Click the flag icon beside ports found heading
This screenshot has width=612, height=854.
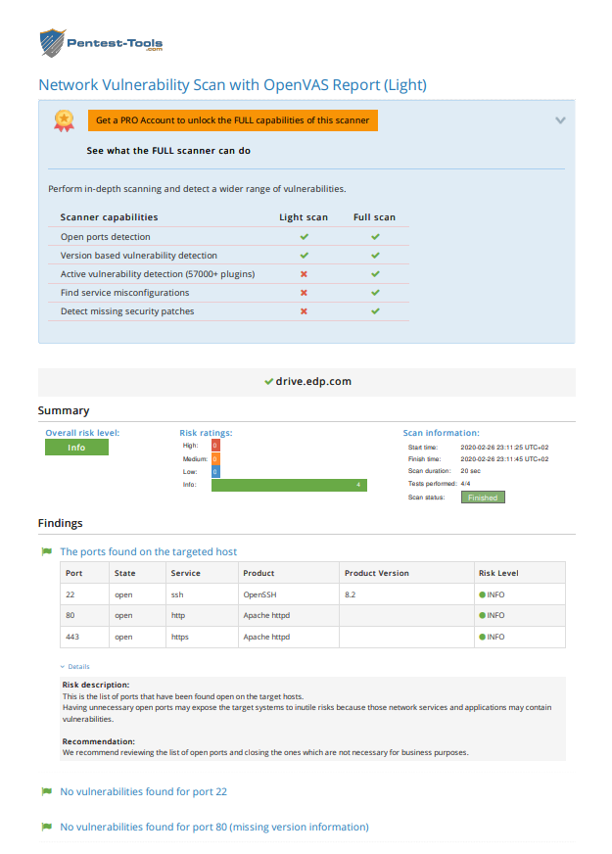[x=47, y=551]
